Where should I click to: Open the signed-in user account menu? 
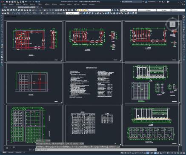(151, 2)
